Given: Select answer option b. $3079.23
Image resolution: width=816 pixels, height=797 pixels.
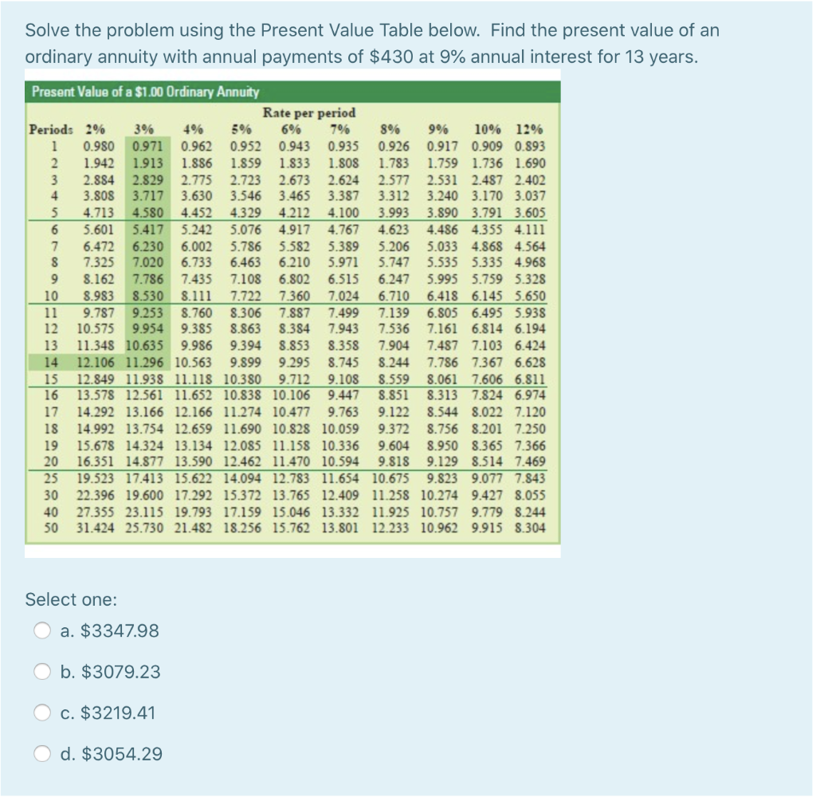Looking at the screenshot, I should click(44, 671).
